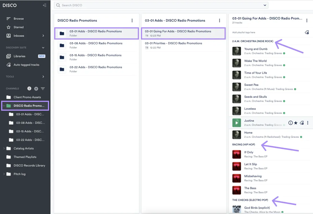
Task: Click the tag icon on Justine's track row
Action: pos(302,123)
